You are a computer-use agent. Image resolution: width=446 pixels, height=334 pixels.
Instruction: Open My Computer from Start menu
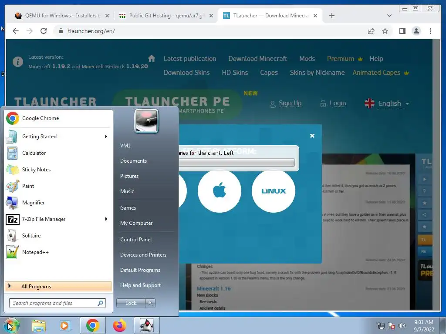136,223
